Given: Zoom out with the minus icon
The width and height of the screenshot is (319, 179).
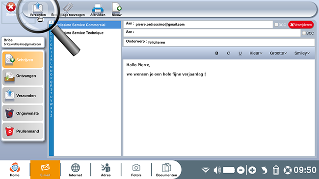Looking at the screenshot, I should pos(240,170).
